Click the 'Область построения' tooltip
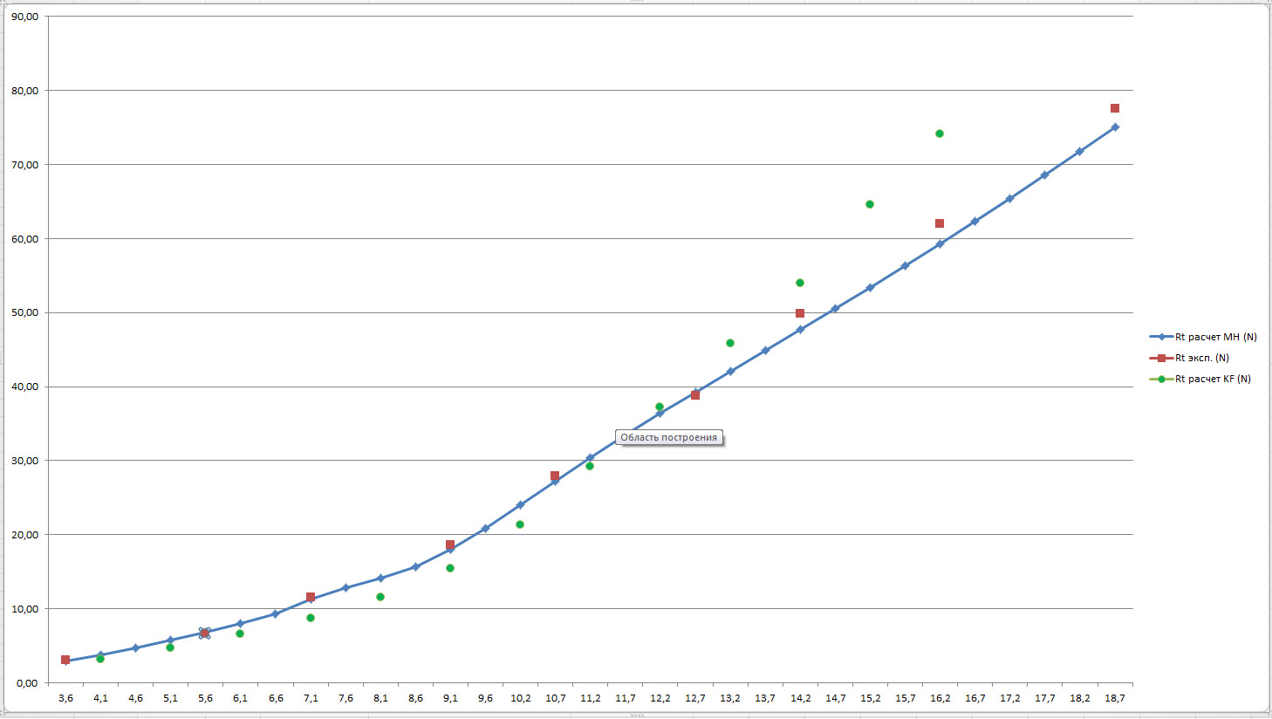The image size is (1272, 719). tap(668, 437)
